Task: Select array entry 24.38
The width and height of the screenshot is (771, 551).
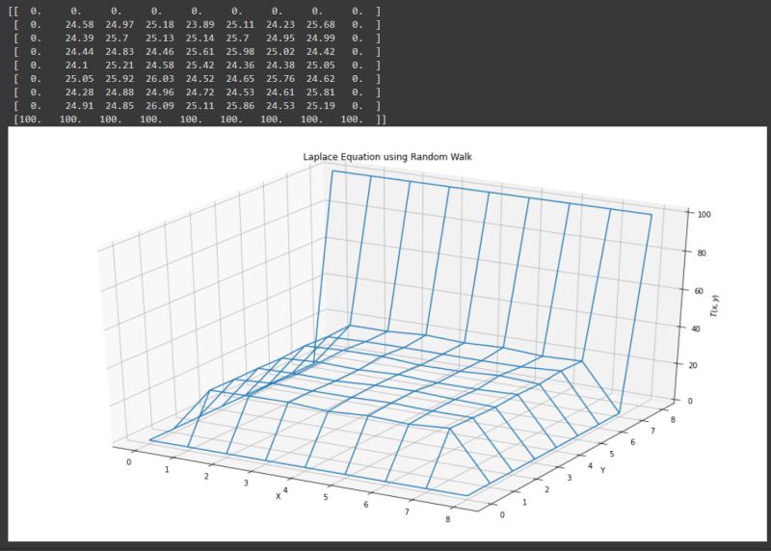Action: click(x=280, y=65)
